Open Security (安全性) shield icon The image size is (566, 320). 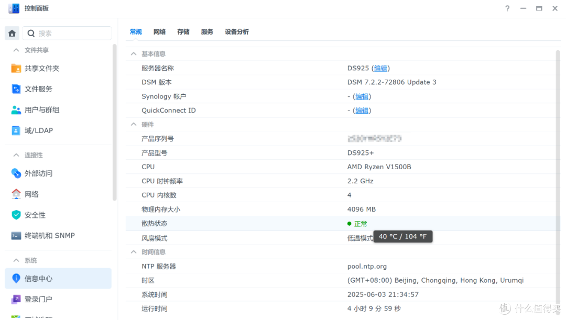click(x=16, y=215)
